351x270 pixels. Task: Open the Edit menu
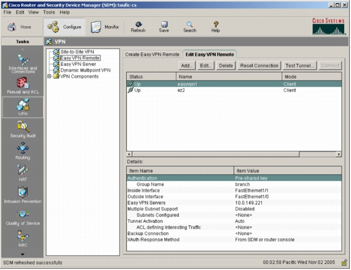click(x=20, y=12)
